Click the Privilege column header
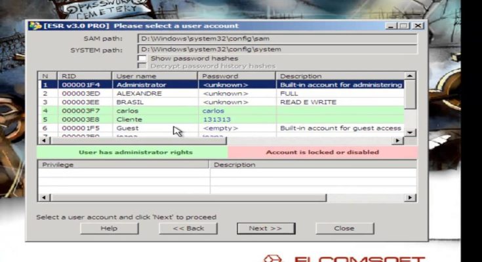Viewport: 482px width, 262px height. (123, 164)
